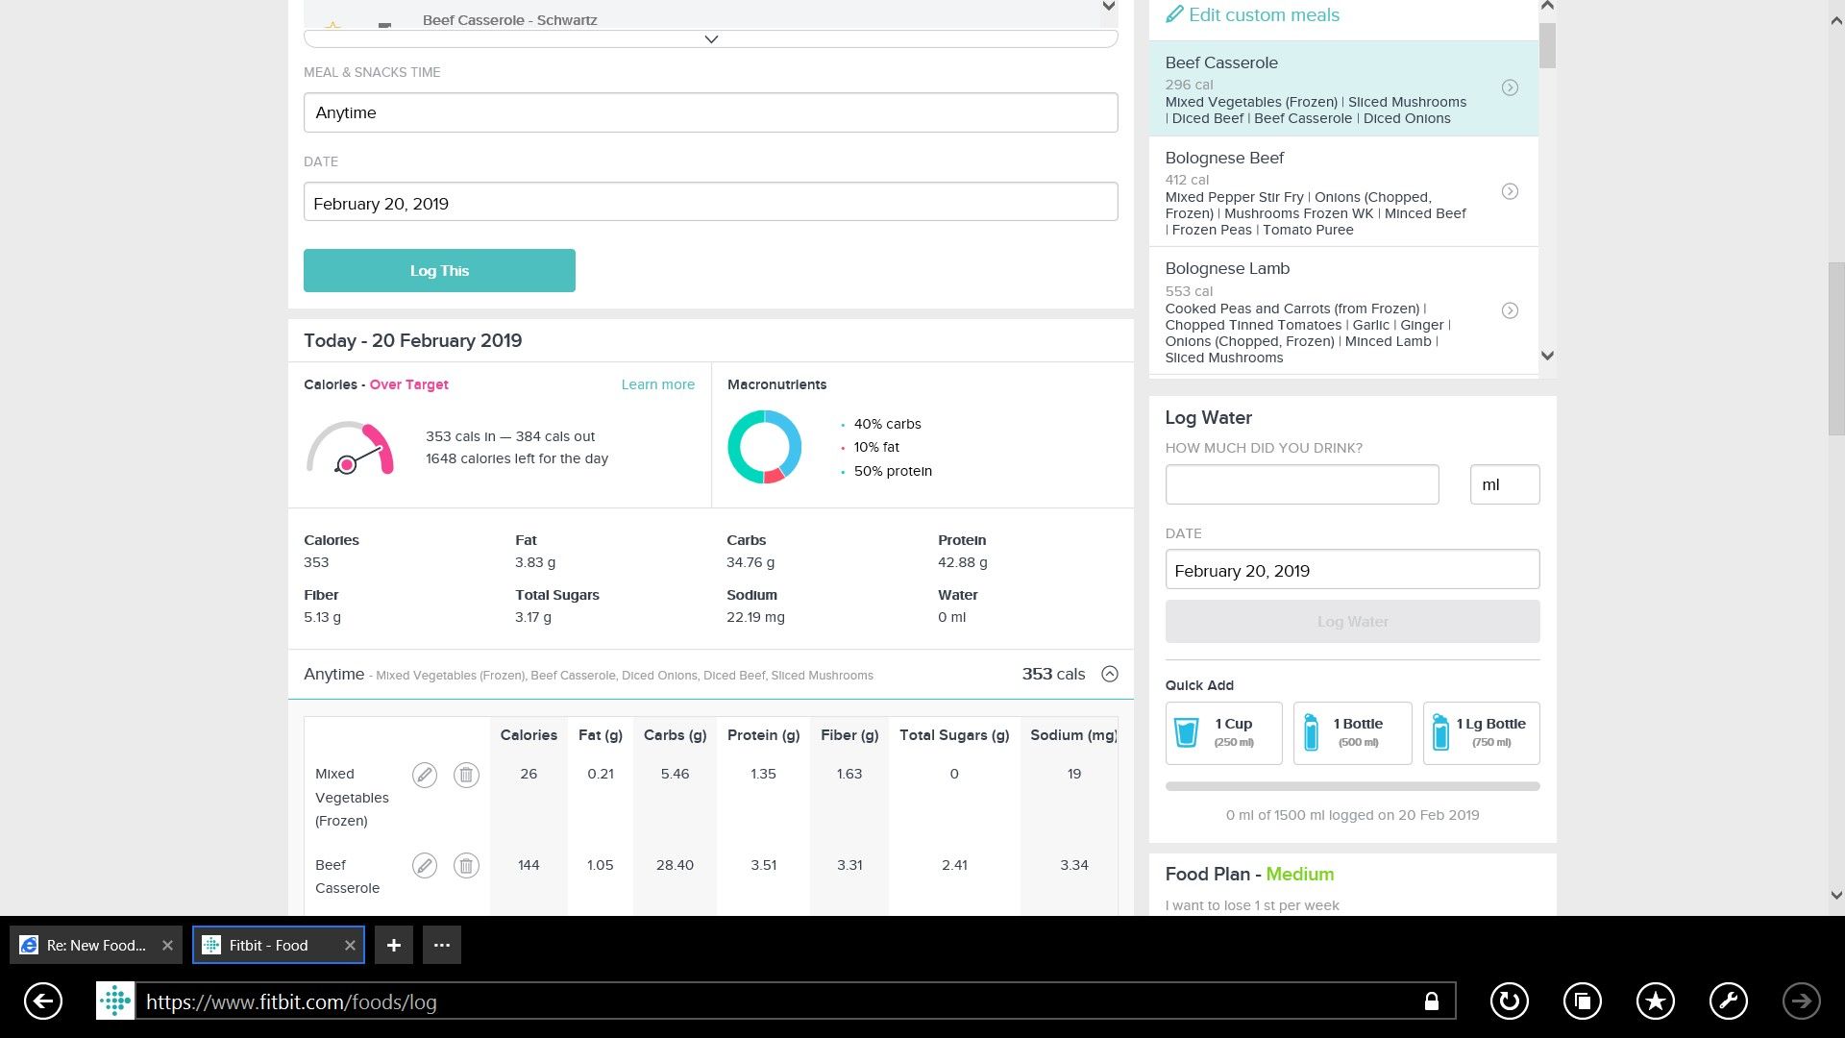Screen dimensions: 1845x1038
Task: Click the browser back arrow
Action: (43, 1001)
